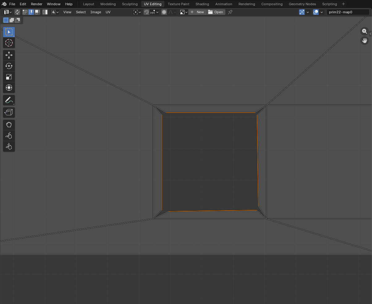The height and width of the screenshot is (304, 372).
Task: Enable edge selection mode
Action: point(31,12)
